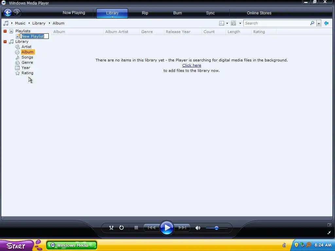
Task: Click the Album disc icon
Action: coord(17,52)
